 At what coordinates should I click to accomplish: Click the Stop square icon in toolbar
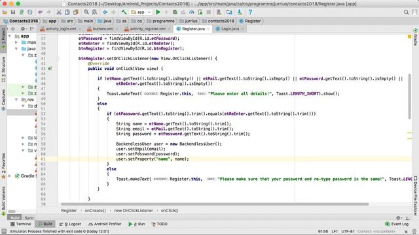(x=209, y=12)
